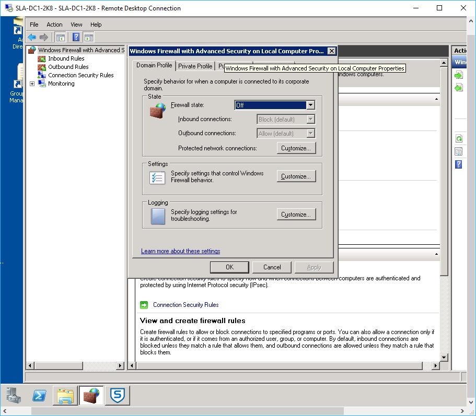Open Learn more about these settings link
476x416 pixels.
click(181, 251)
